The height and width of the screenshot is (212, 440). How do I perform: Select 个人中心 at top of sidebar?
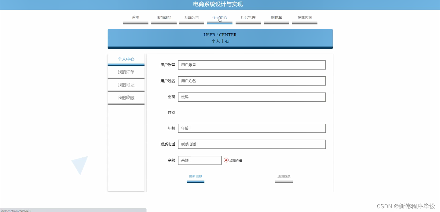tap(126, 59)
